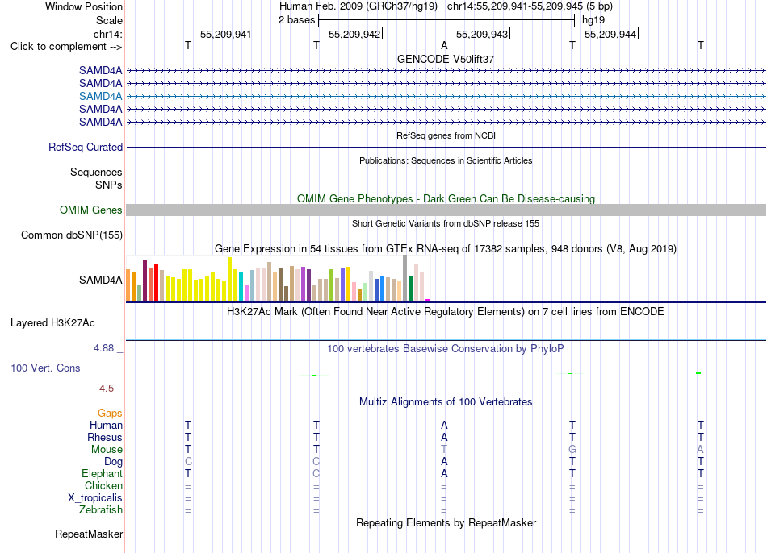Viewport: 767px width, 553px height.
Task: Click the 'hg19' text beside scale bar
Action: [x=593, y=20]
